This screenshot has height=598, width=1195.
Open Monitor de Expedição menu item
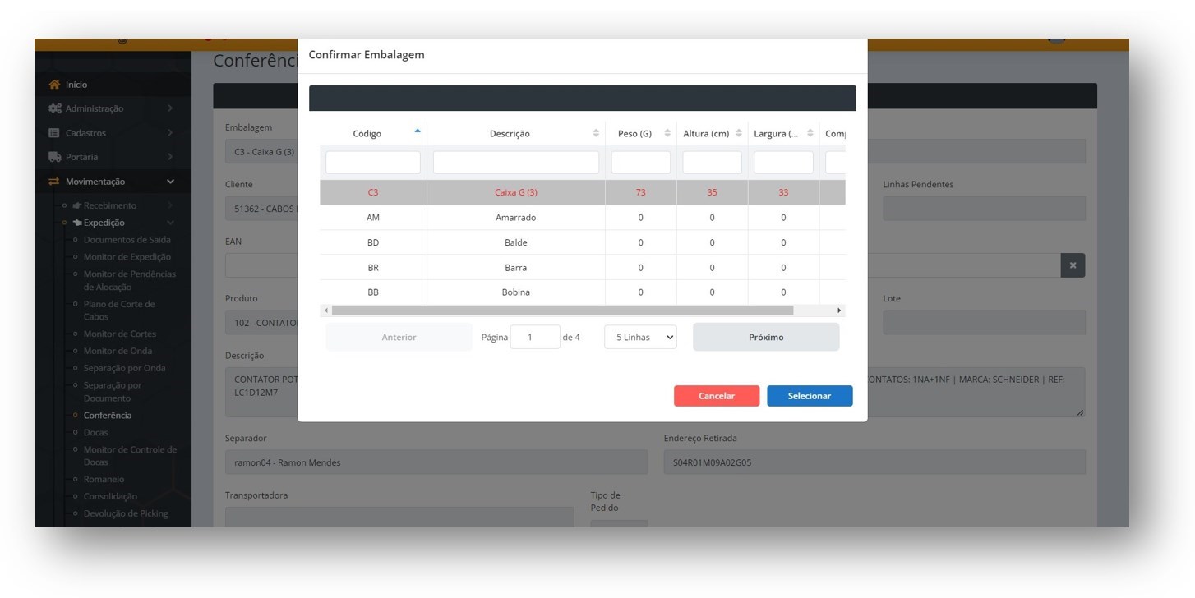[x=127, y=257]
